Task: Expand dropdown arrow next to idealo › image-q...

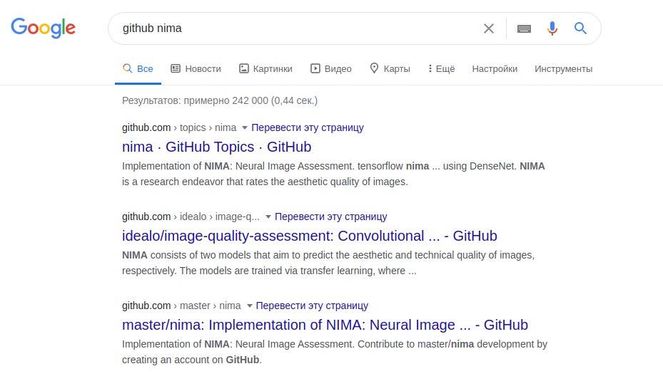Action: coord(268,217)
